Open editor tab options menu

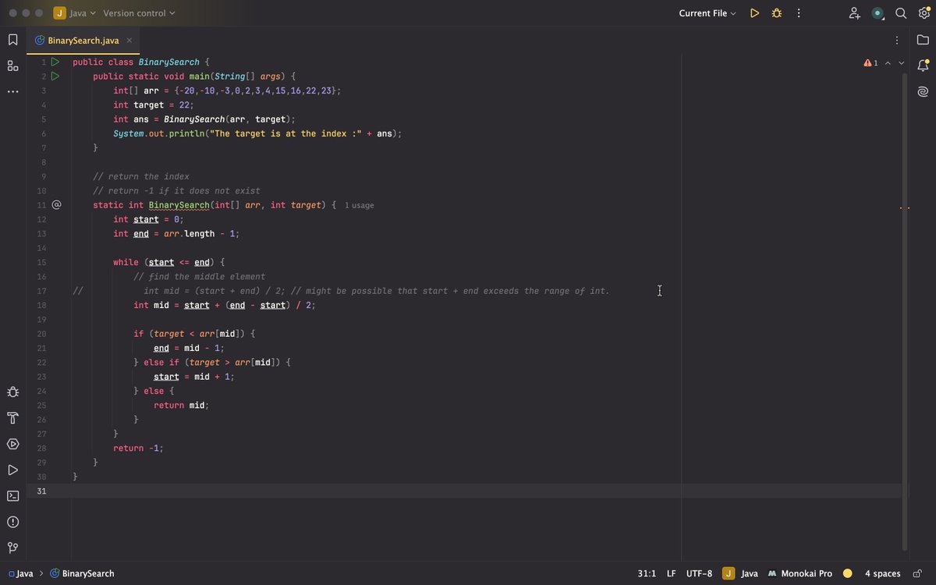897,40
